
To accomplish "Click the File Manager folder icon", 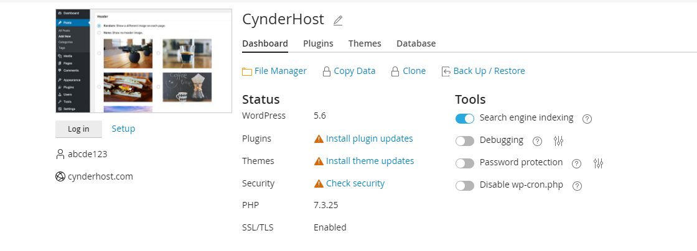I will point(247,71).
